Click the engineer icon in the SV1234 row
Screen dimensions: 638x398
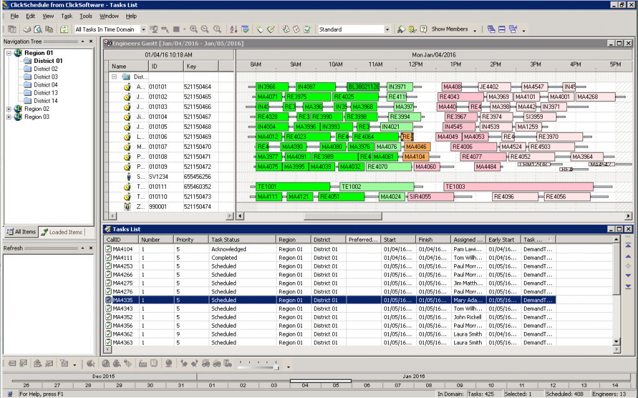pos(128,177)
